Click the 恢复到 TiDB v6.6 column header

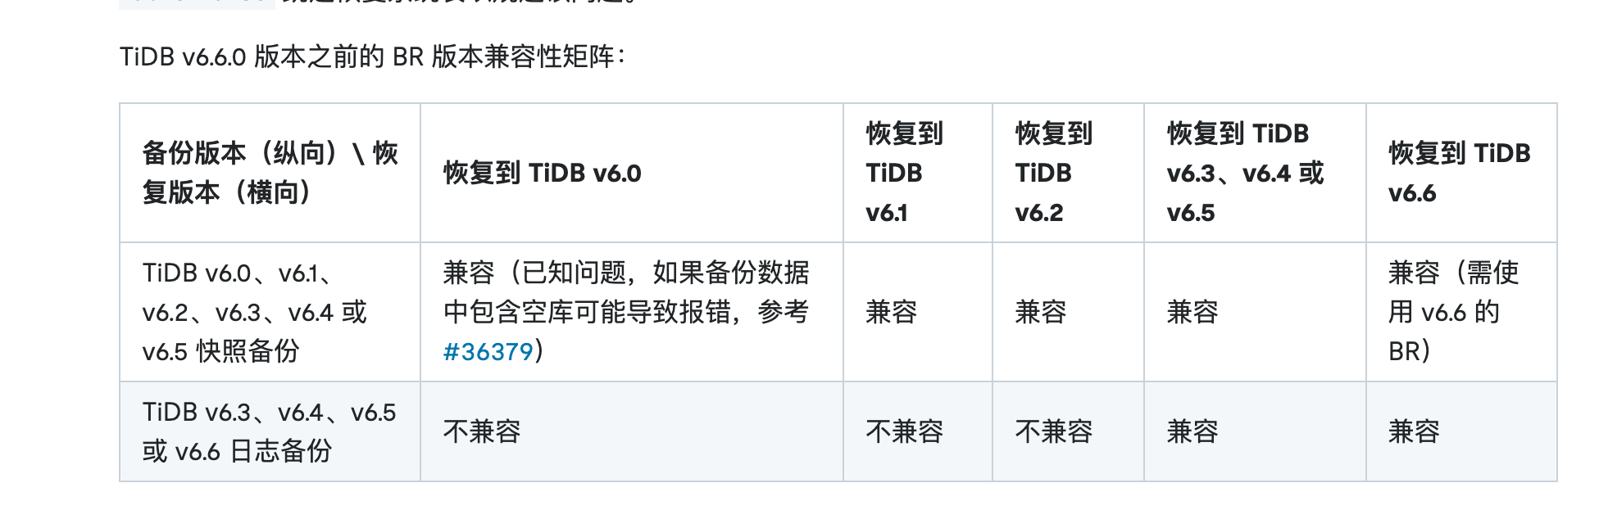1459,173
